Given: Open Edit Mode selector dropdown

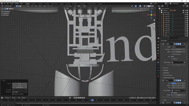Looking at the screenshot, I should (x=10, y=6).
